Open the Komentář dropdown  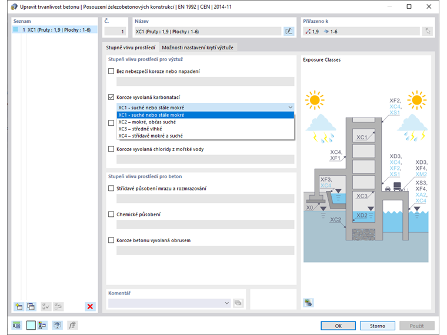pos(226,303)
